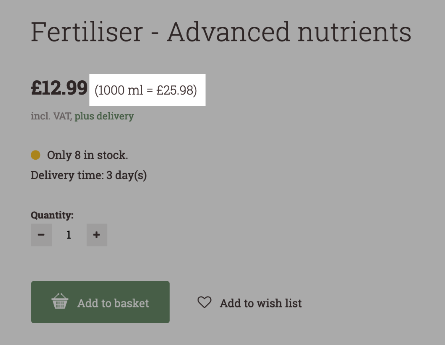This screenshot has height=345, width=445.
Task: Click the "incl. VAT" note
Action: tap(51, 116)
